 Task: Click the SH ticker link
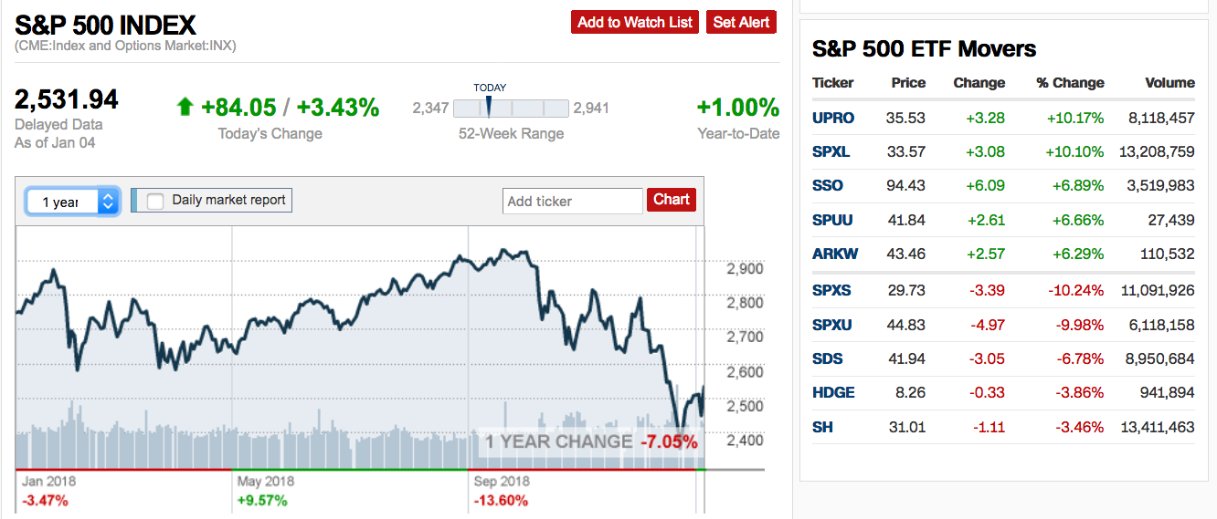click(822, 427)
